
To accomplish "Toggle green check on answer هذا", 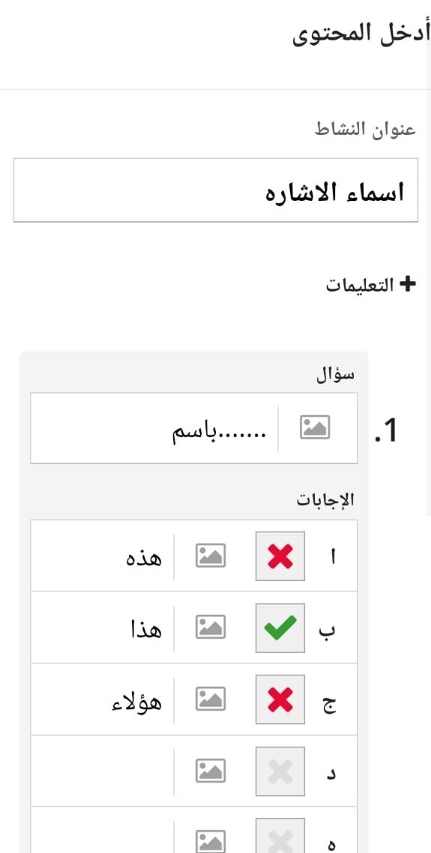I will coord(280,628).
